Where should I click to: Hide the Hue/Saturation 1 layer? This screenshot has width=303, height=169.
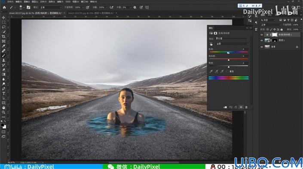pyautogui.click(x=262, y=35)
